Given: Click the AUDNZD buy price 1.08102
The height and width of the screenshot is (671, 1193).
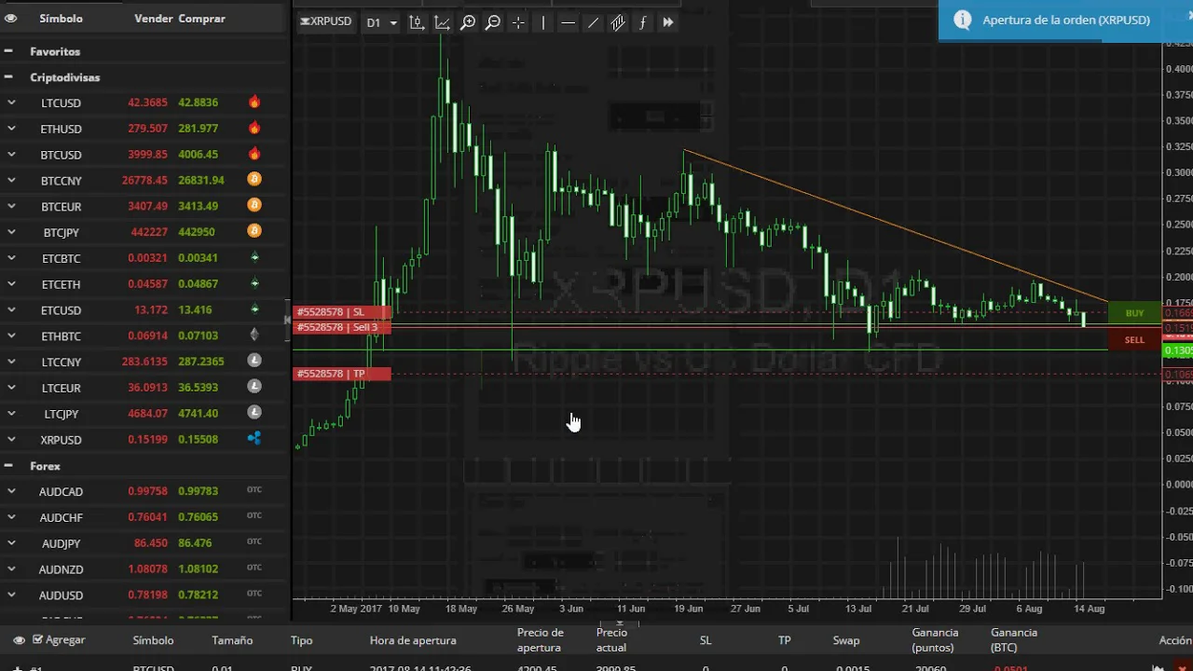Looking at the screenshot, I should 198,568.
